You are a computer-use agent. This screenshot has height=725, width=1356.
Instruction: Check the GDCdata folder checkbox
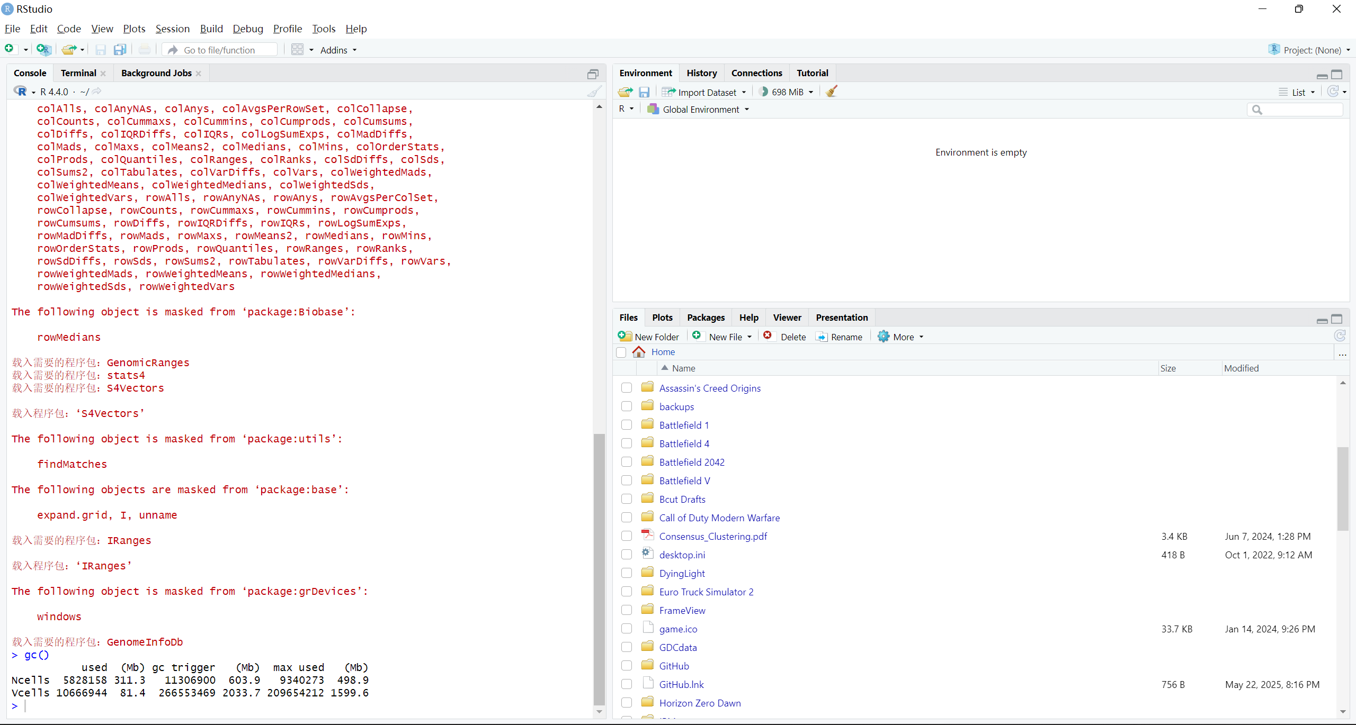tap(627, 647)
